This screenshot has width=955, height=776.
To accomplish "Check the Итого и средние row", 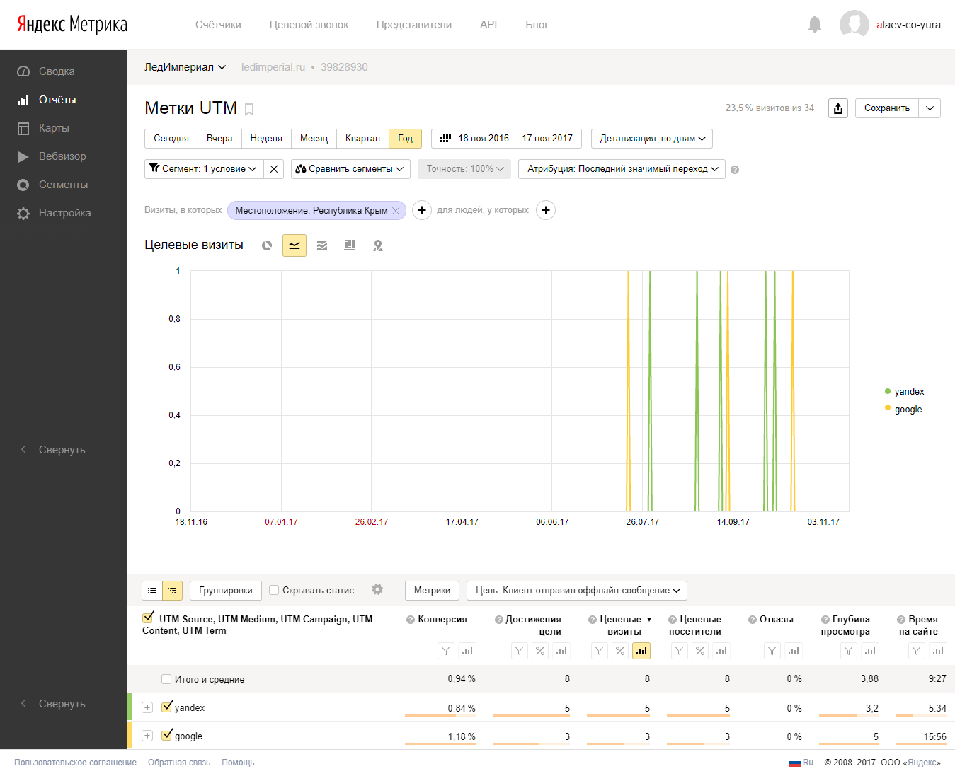I will (166, 679).
